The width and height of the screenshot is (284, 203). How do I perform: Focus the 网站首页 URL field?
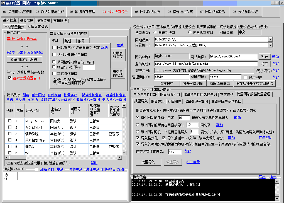pos(234,57)
